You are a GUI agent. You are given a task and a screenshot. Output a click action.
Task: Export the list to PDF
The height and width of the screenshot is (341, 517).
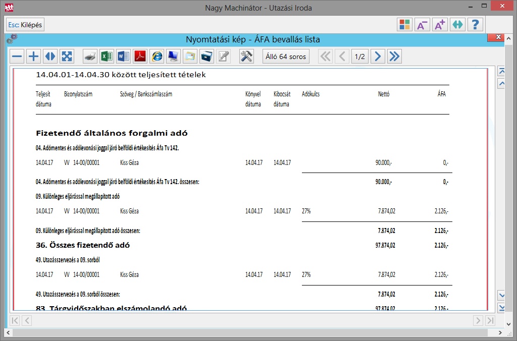tap(140, 56)
